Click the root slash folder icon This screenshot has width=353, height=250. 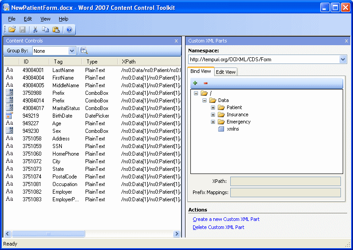204,93
